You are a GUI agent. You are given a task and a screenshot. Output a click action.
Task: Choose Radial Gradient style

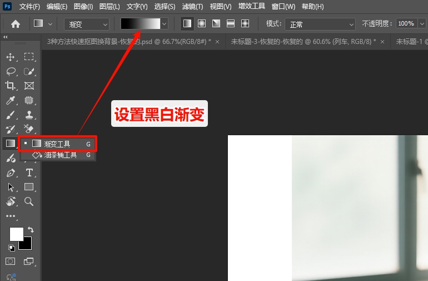click(x=202, y=23)
